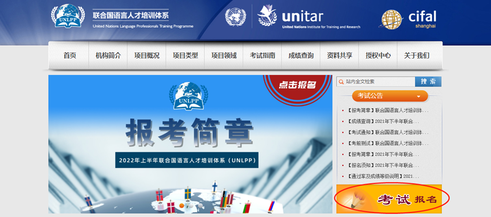Open 成绩查询 navigation item

301,55
